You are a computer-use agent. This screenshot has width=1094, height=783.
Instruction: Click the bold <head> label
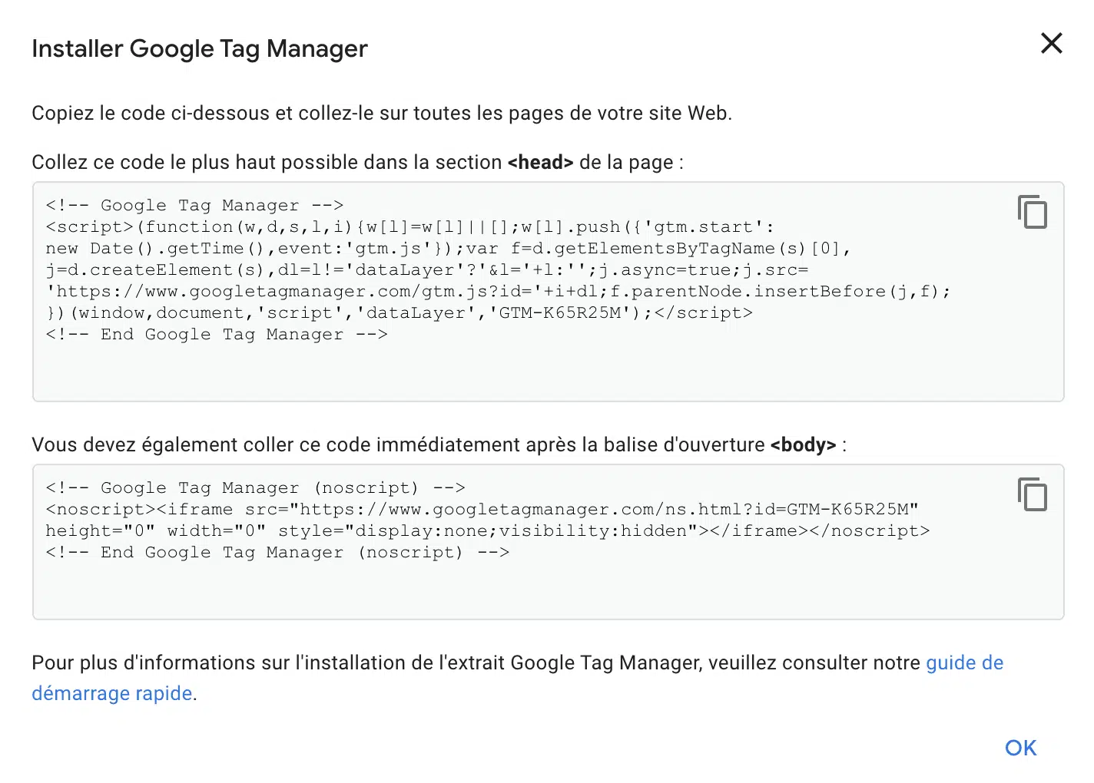[x=540, y=162]
